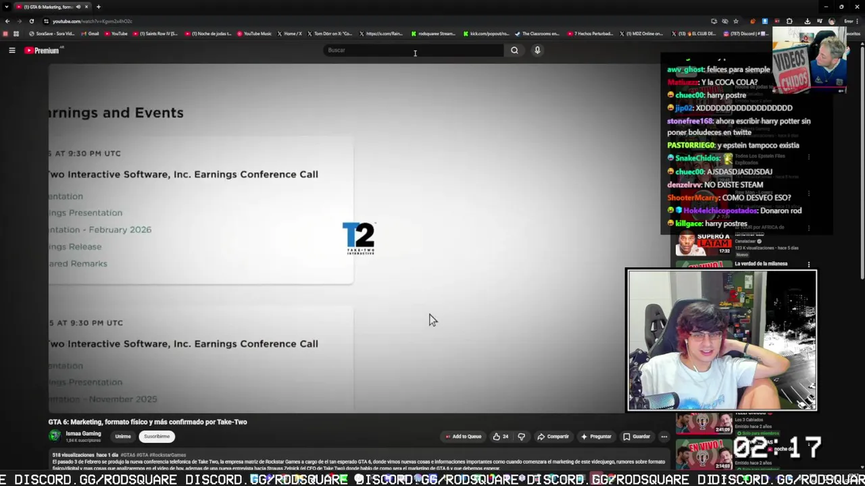865x486 pixels.
Task: Click the Preguntar ask button
Action: pyautogui.click(x=596, y=437)
